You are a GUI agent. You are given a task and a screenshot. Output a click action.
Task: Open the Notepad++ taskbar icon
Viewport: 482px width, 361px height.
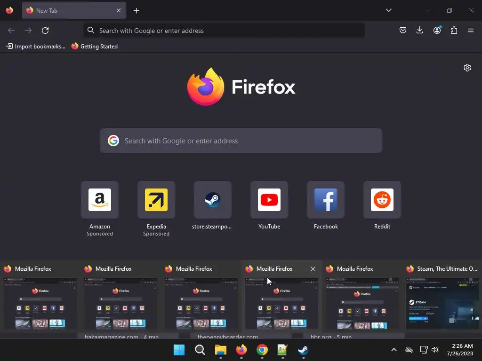(282, 350)
